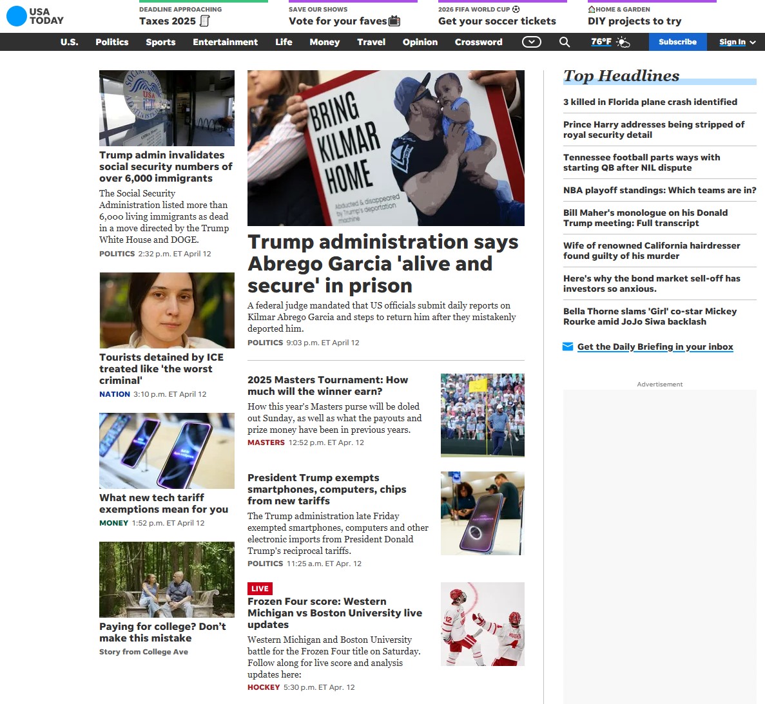This screenshot has width=765, height=704.
Task: Open the Sports menu item
Action: pos(160,42)
